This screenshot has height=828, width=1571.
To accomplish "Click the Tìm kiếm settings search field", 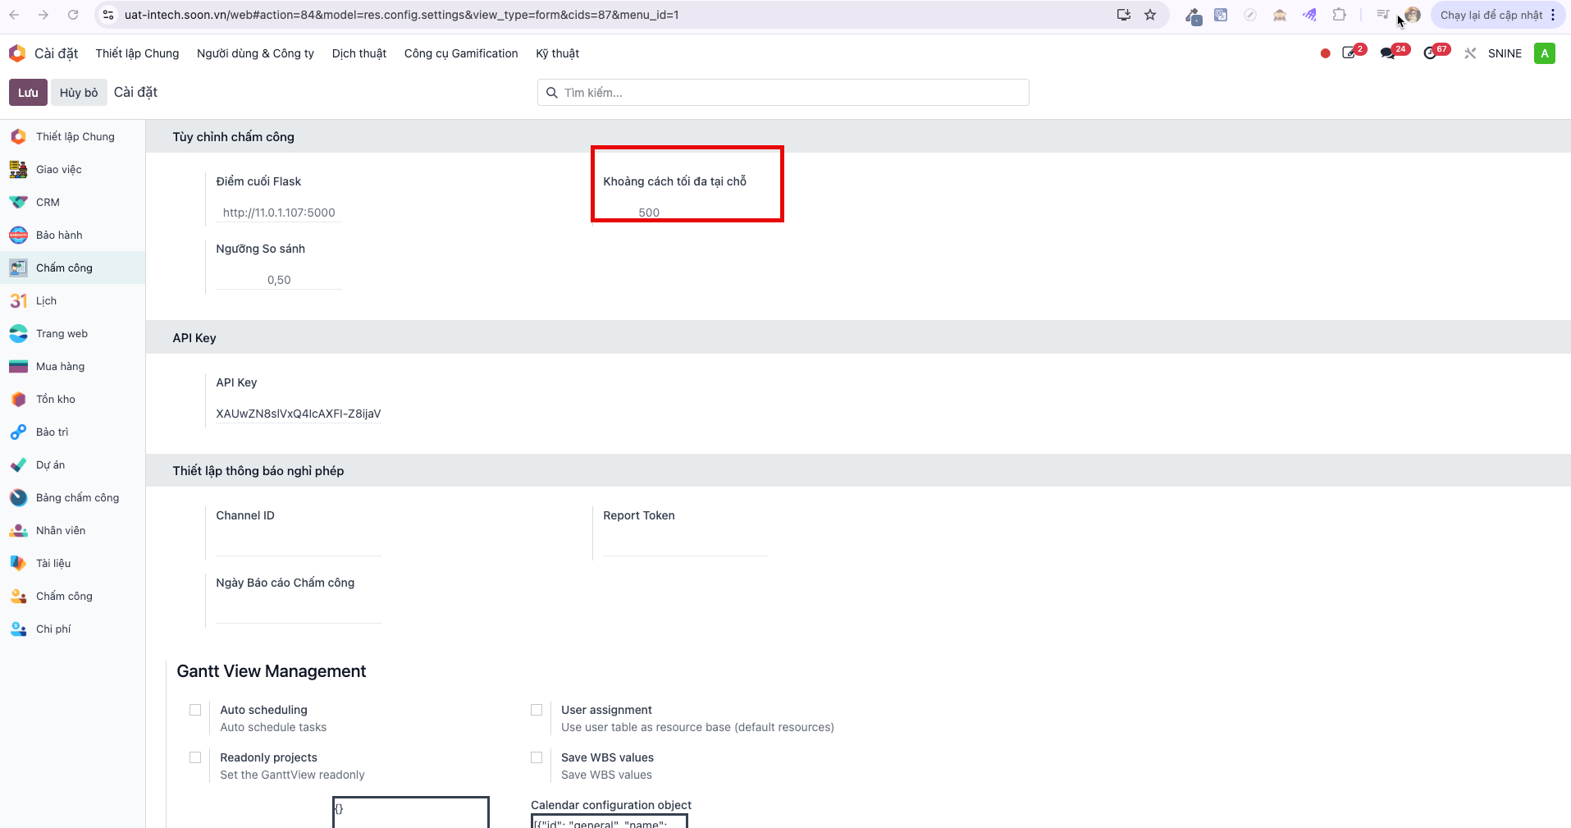I will 783,93.
